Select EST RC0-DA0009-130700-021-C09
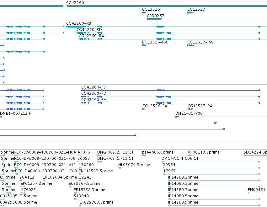 [46, 171]
